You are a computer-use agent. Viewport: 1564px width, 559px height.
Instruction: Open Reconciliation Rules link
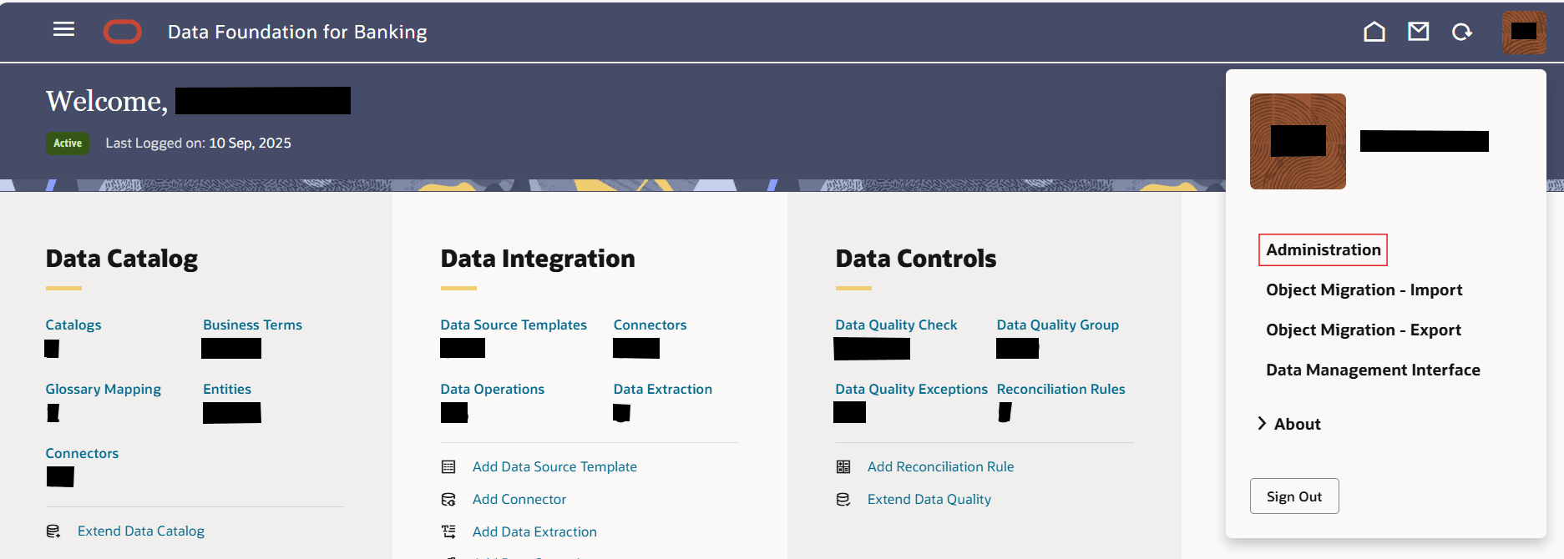click(1060, 389)
